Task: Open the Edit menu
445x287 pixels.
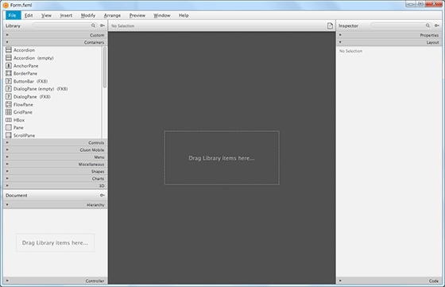Action: (x=29, y=15)
